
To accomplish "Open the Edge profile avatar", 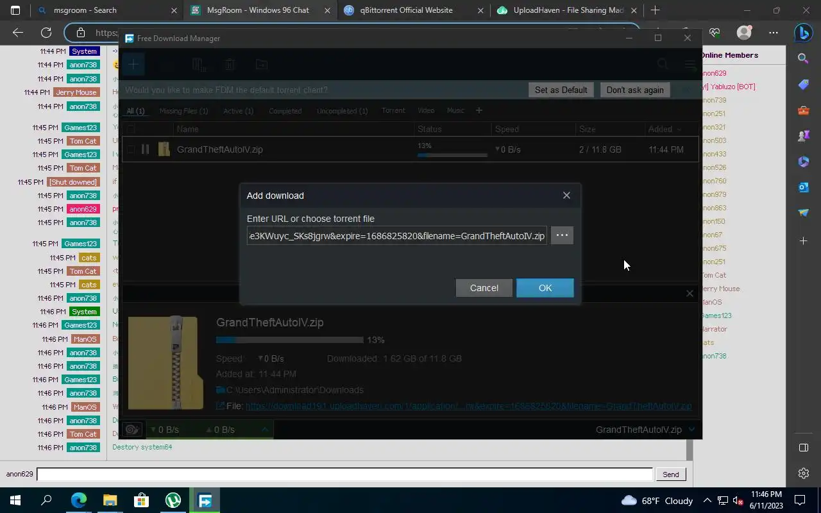I will click(x=744, y=33).
